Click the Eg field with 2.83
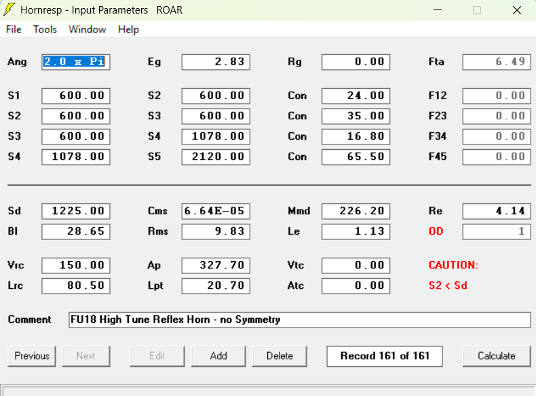Viewport: 536px width, 396px height. point(216,62)
